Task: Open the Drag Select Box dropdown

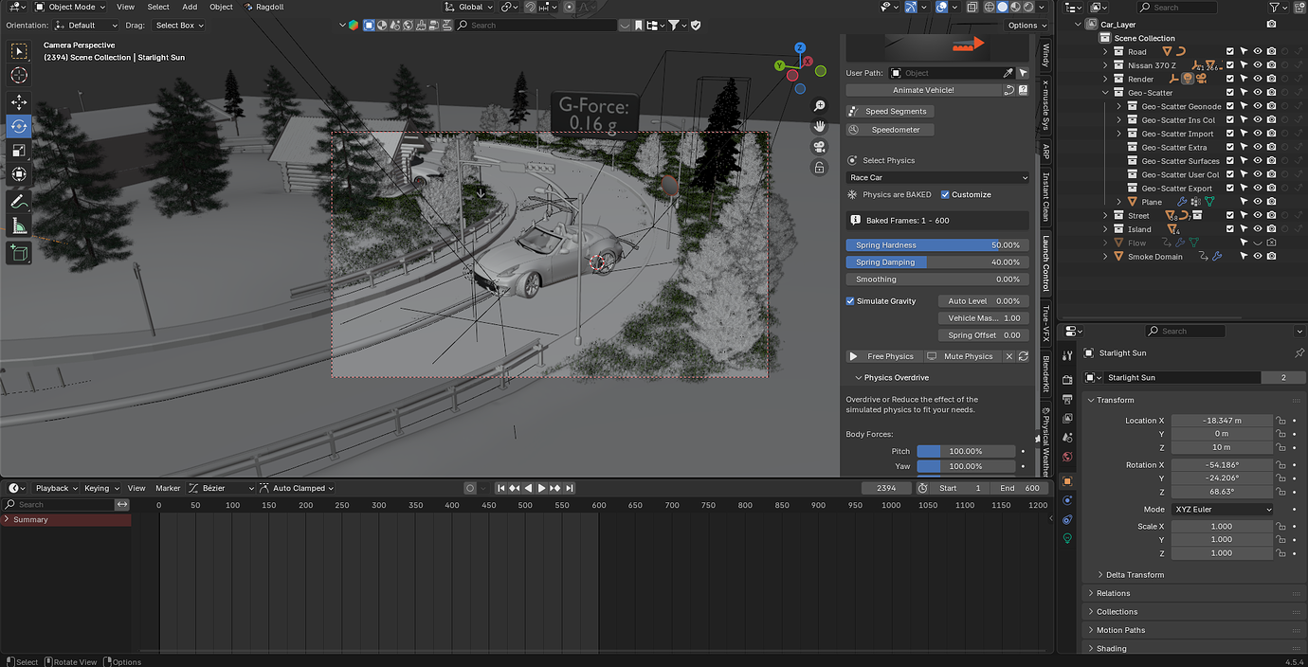Action: [179, 26]
